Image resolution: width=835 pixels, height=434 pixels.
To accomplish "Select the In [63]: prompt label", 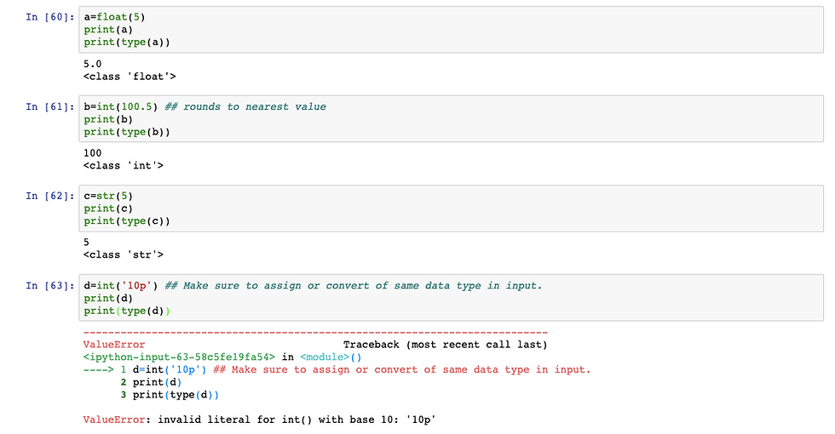I will [x=50, y=286].
